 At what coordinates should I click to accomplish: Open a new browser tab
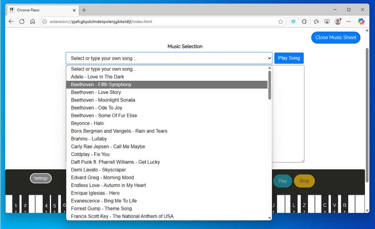(x=84, y=10)
